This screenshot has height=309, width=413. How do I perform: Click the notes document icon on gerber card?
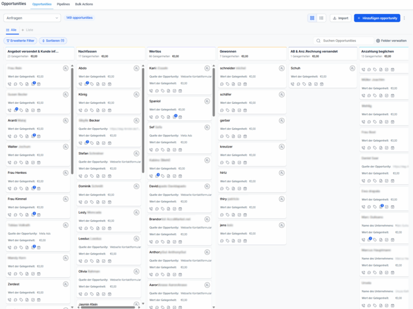[x=233, y=136]
